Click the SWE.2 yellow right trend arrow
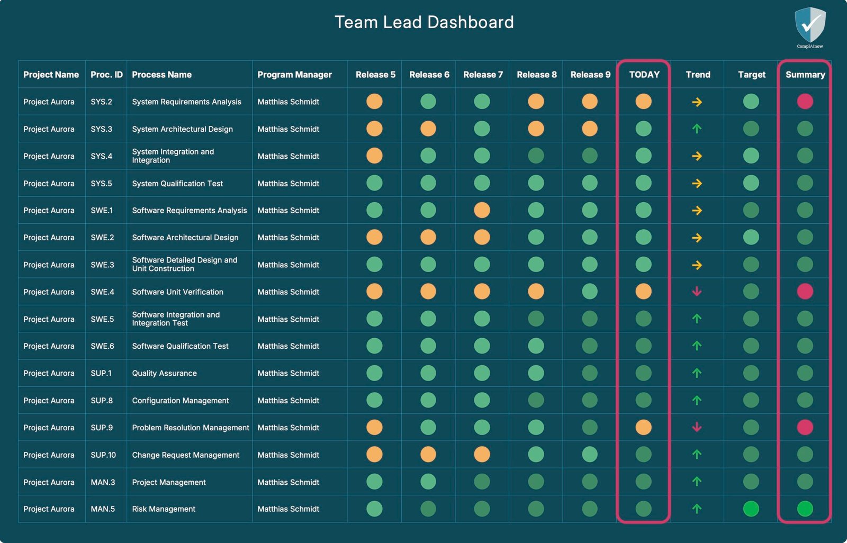Image resolution: width=847 pixels, height=543 pixels. coord(697,238)
